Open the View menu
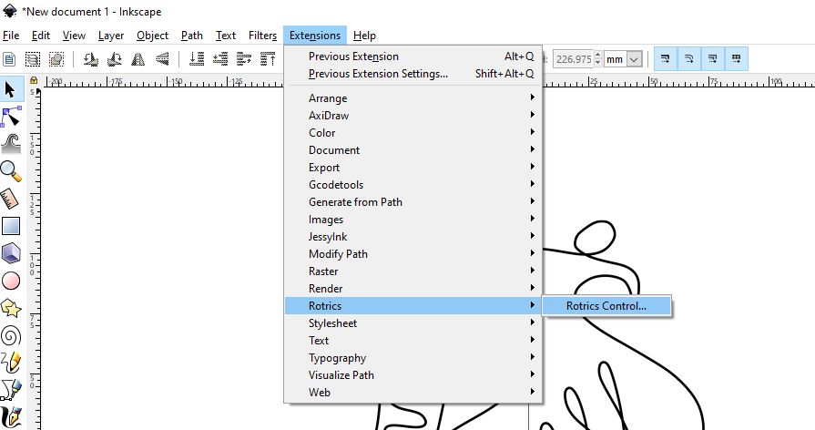The image size is (815, 430). [74, 36]
